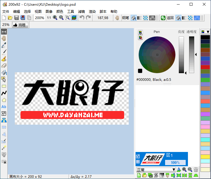Viewport: 211px width, 179px height.
Task: Select the polyline curve tool
Action: coord(4,93)
